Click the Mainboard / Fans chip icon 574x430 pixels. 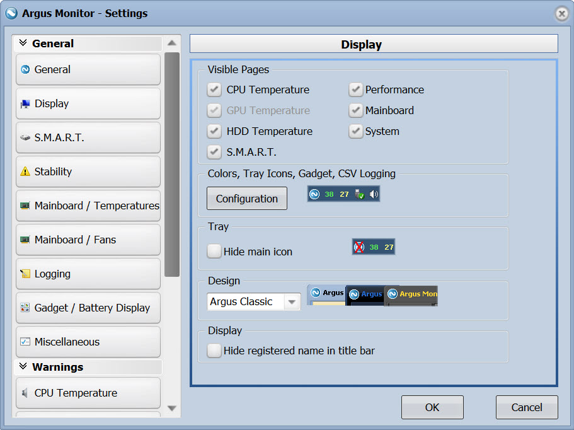pyautogui.click(x=25, y=240)
